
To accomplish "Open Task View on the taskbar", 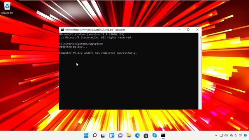I will click(x=103, y=136).
